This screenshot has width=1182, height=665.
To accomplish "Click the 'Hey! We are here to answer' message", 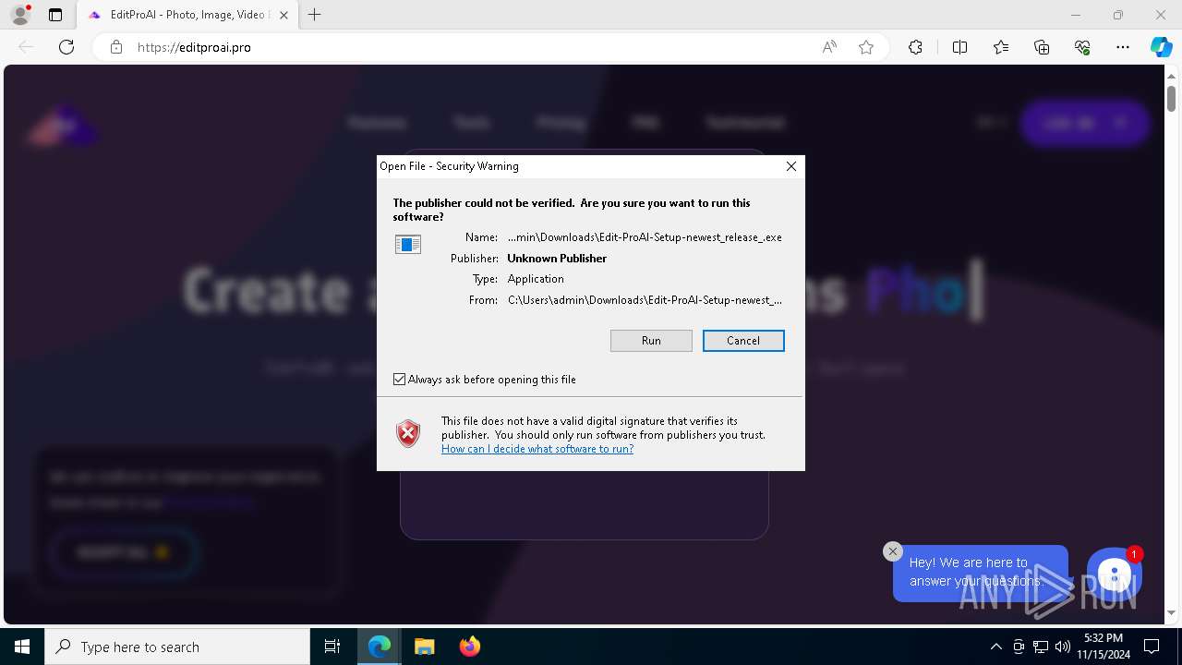I will (x=978, y=572).
